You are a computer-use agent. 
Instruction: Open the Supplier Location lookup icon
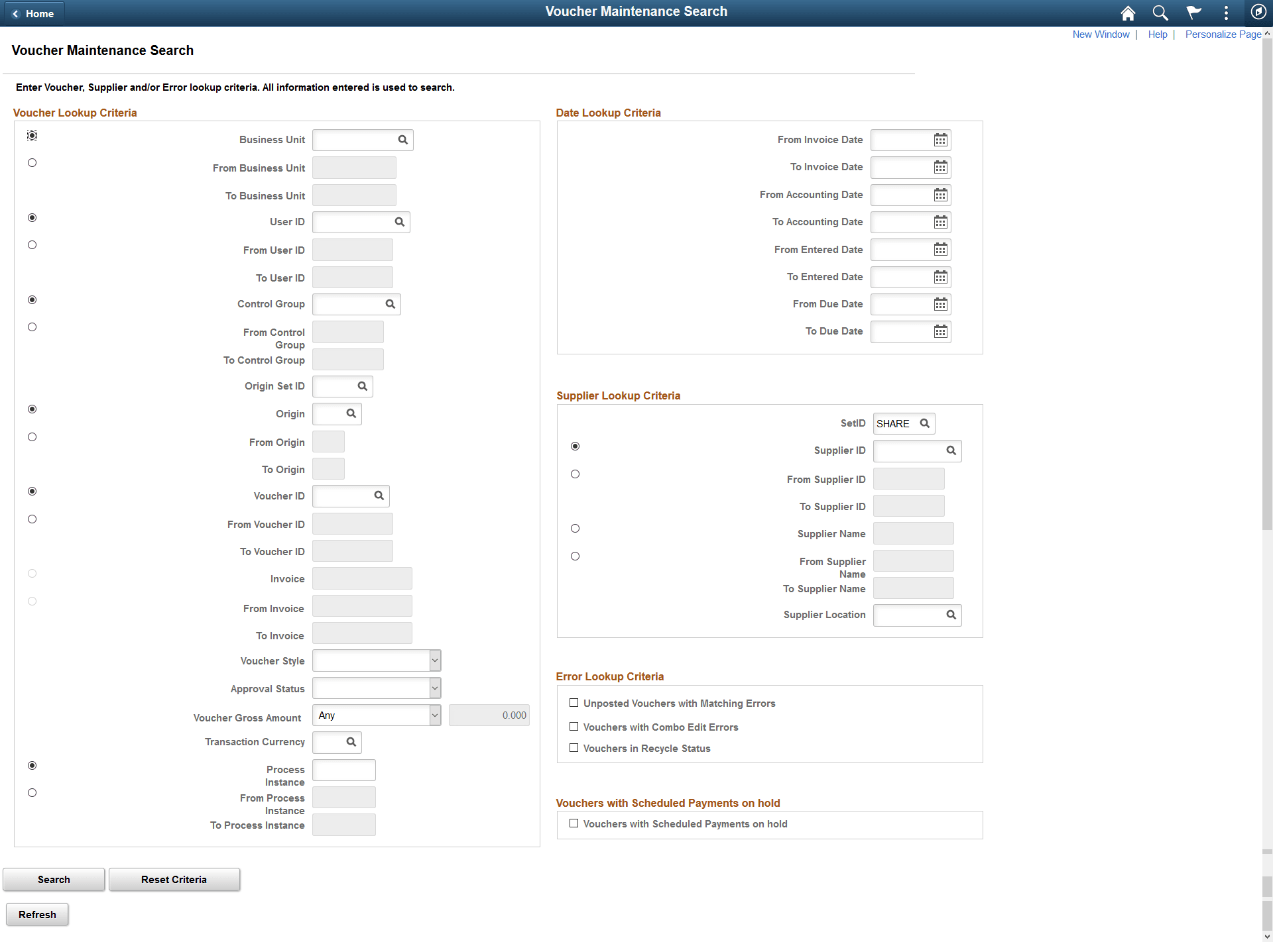click(x=951, y=615)
